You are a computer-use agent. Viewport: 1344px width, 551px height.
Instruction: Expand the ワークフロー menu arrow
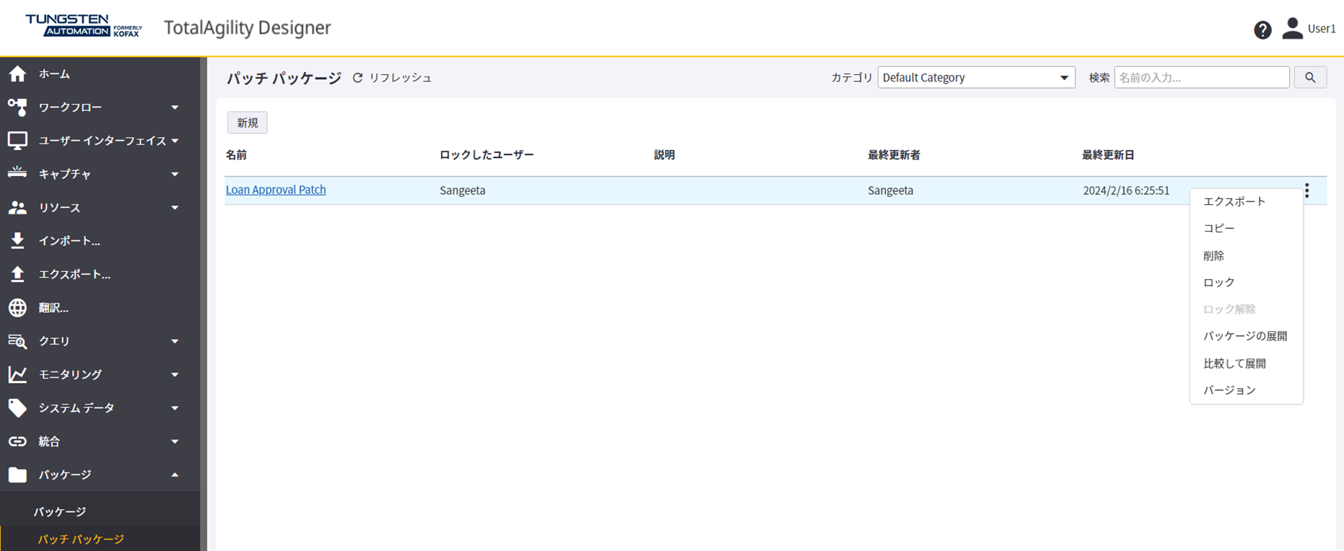click(175, 107)
